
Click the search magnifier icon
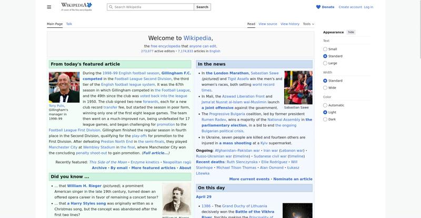point(111,7)
